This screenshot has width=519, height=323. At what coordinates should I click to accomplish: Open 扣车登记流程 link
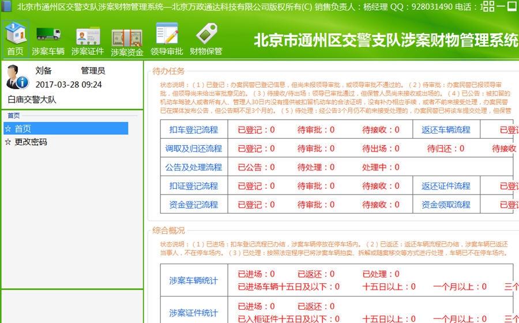point(194,130)
